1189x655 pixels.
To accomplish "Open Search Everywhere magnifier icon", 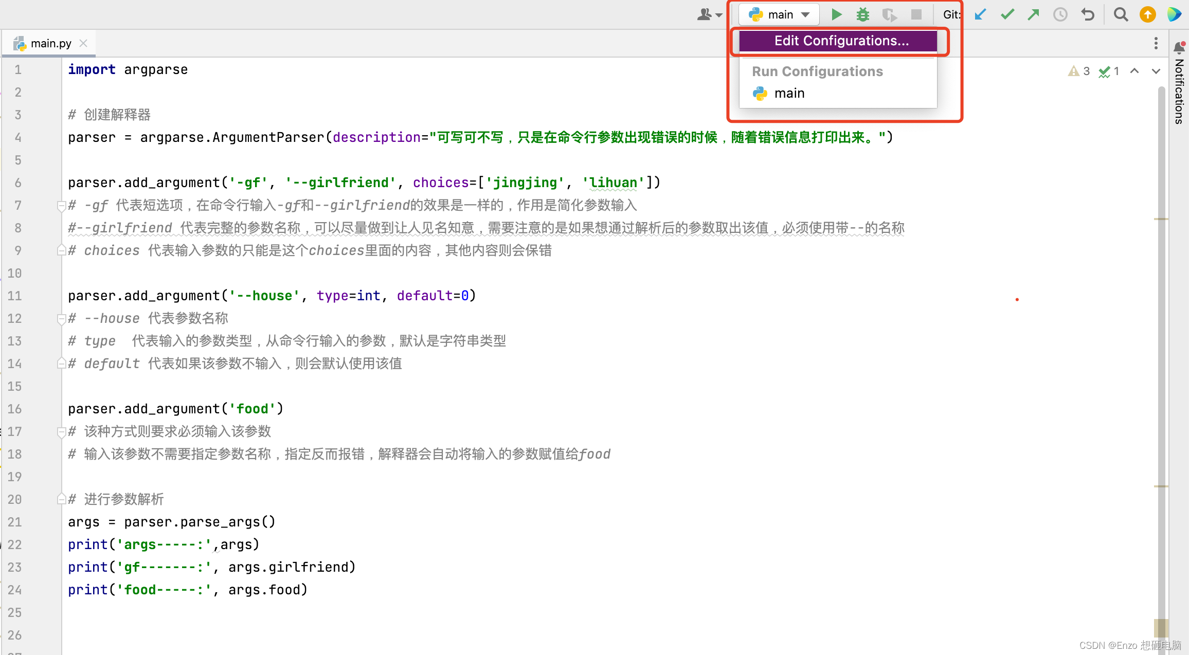I will tap(1121, 14).
